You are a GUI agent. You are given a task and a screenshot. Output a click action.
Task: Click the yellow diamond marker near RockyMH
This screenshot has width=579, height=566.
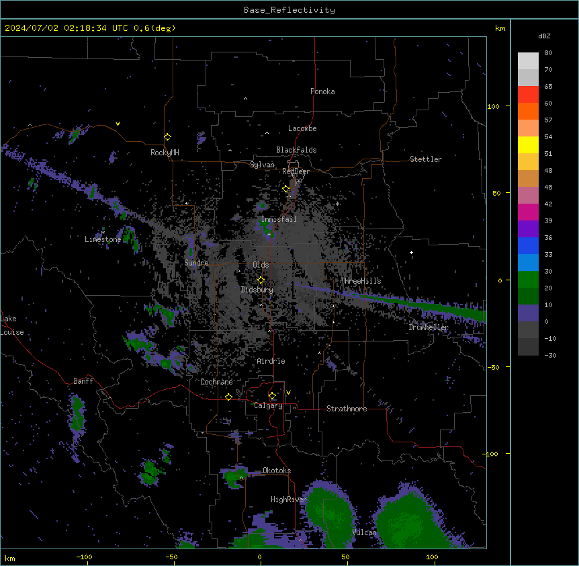coord(167,137)
